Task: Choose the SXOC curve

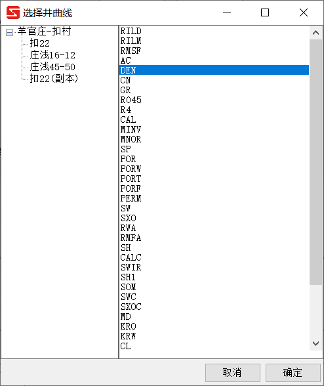Action: tap(214, 307)
